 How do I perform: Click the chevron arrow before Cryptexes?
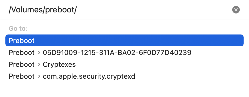coord(39,64)
